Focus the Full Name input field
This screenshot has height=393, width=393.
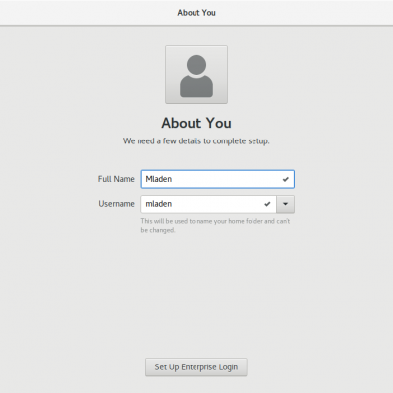(x=218, y=179)
